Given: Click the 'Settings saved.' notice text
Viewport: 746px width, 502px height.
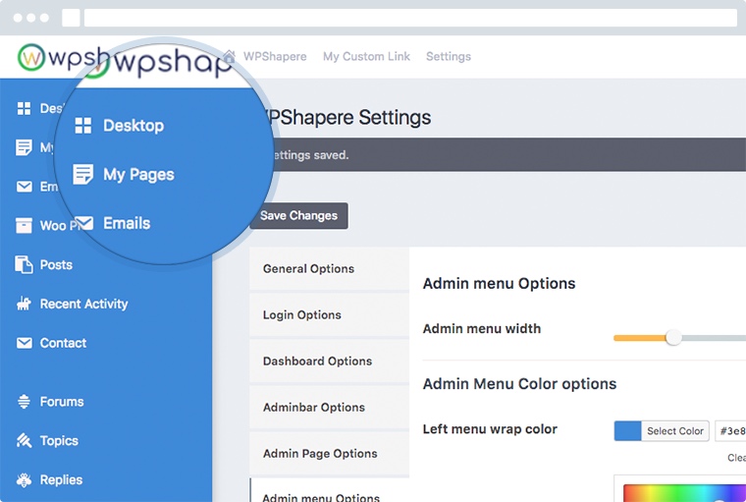Looking at the screenshot, I should point(311,155).
